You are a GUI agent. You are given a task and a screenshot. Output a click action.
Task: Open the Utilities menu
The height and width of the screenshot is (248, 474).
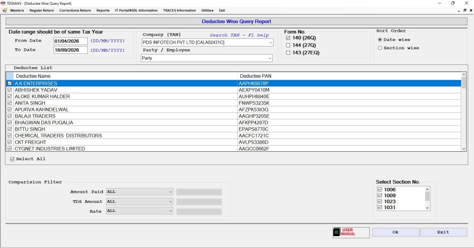pos(208,10)
